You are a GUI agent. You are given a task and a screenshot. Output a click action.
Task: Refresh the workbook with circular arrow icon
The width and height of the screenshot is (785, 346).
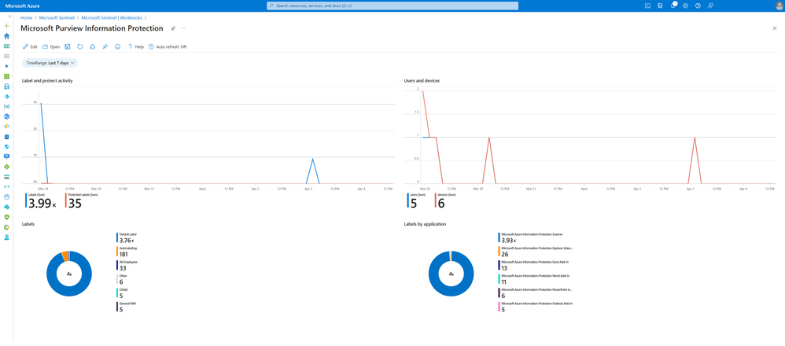coord(79,46)
